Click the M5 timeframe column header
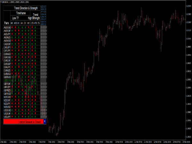The height and width of the screenshot is (144, 192). (12, 23)
